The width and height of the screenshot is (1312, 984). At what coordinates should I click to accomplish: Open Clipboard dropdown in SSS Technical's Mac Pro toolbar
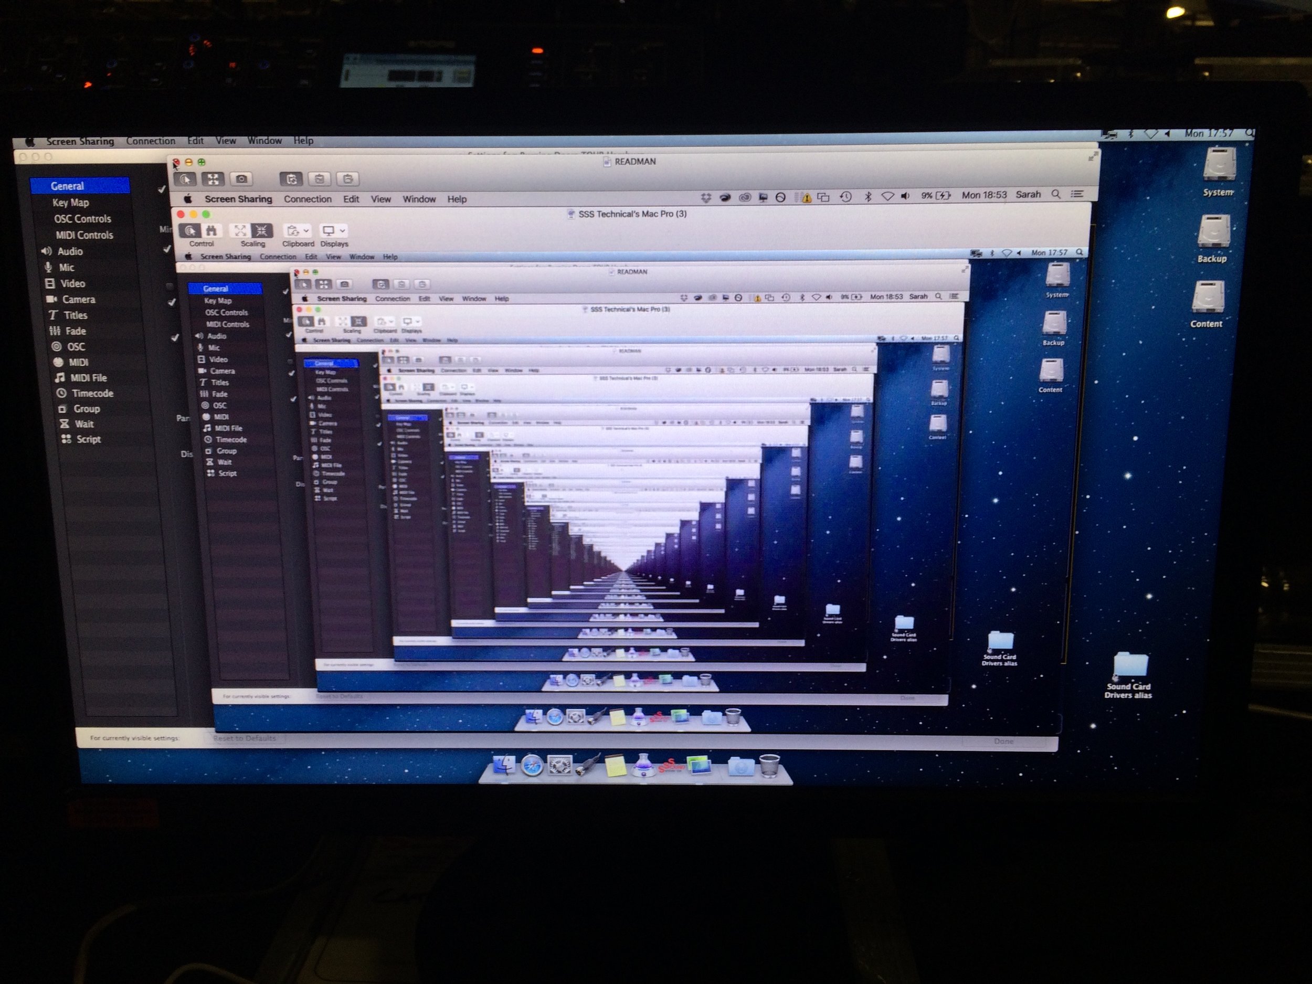click(x=297, y=230)
